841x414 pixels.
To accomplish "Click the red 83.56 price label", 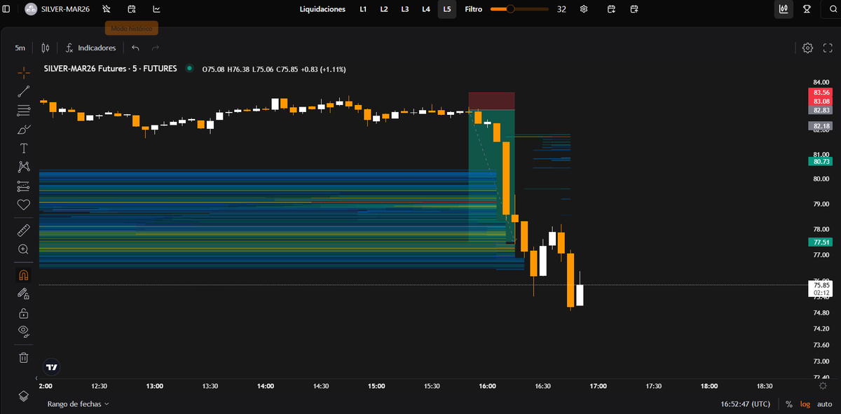I will click(822, 92).
